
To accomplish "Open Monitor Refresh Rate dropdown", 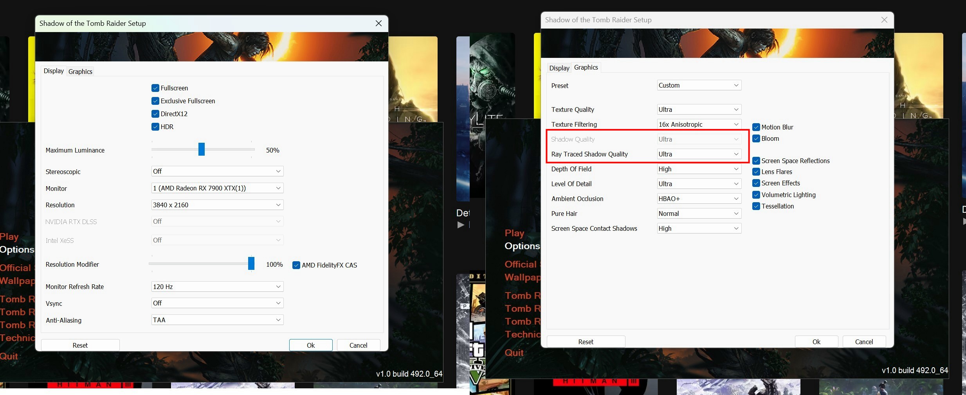I will [x=217, y=287].
